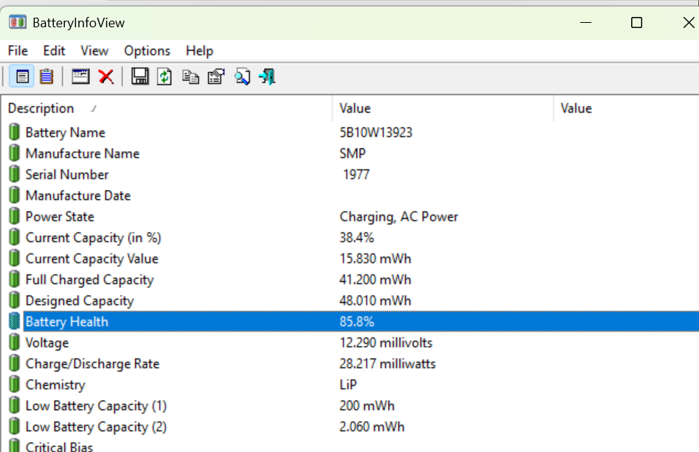This screenshot has height=452, width=699.
Task: Click the battery icon beside Battery Health
Action: tap(14, 321)
